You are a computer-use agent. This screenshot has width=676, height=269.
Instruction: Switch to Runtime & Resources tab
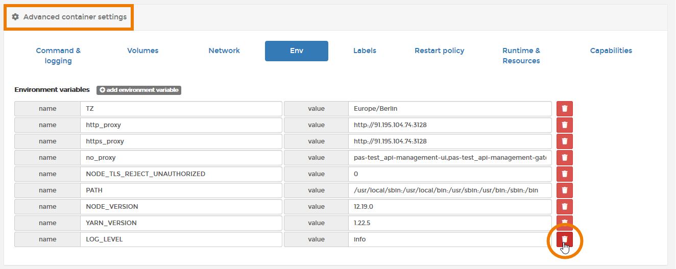coord(521,56)
